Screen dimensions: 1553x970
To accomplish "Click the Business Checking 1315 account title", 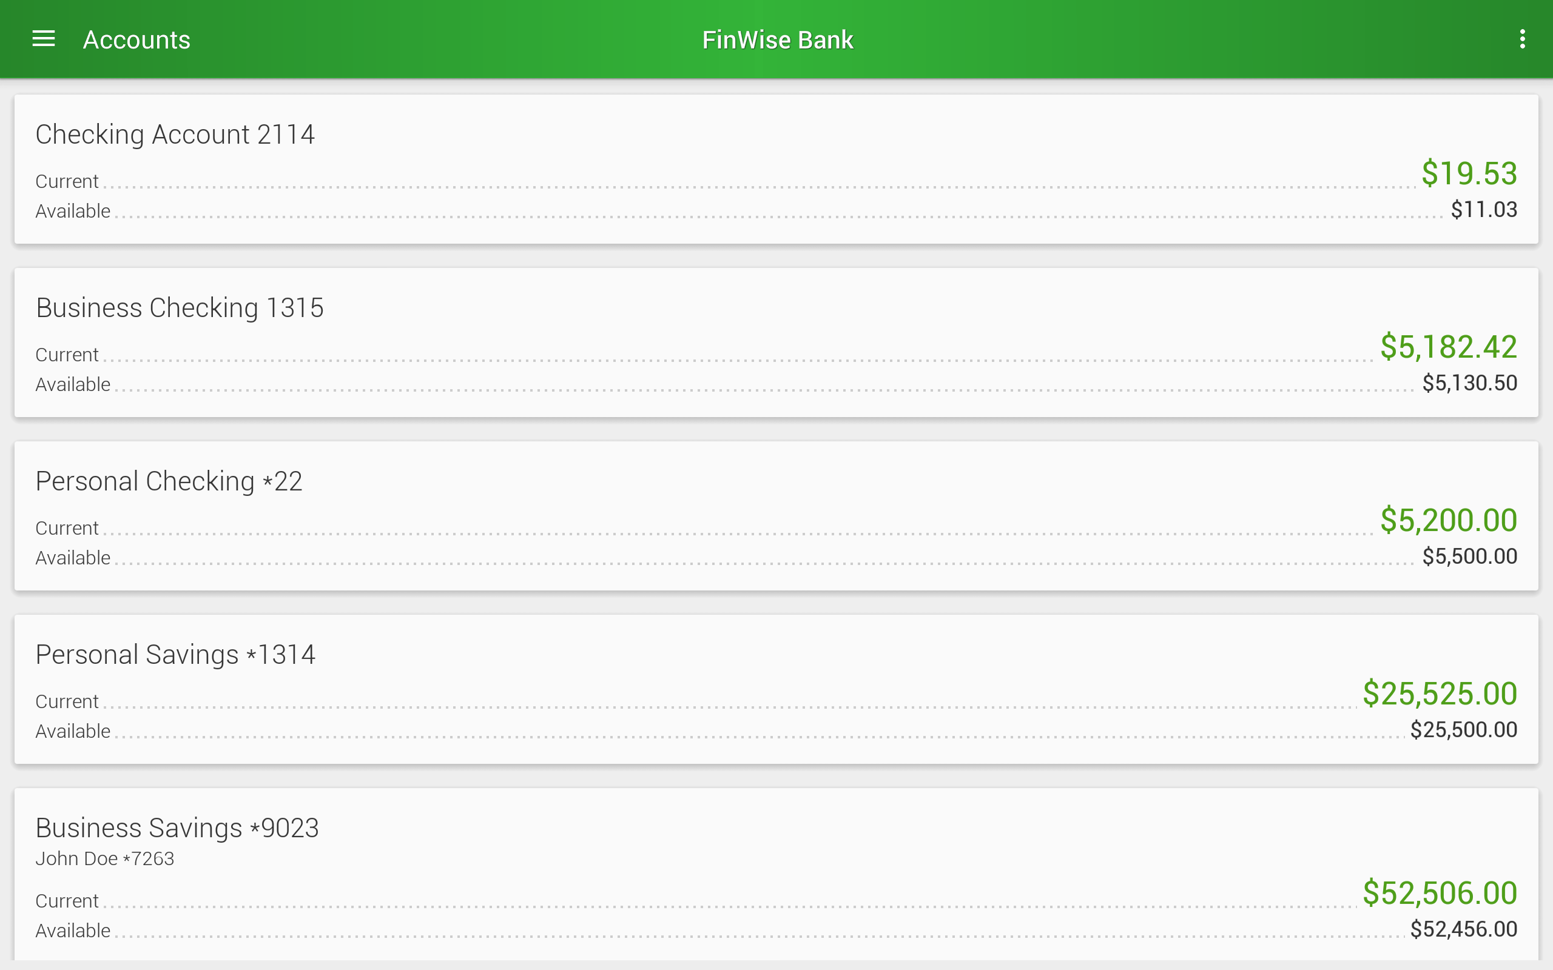I will click(x=180, y=307).
